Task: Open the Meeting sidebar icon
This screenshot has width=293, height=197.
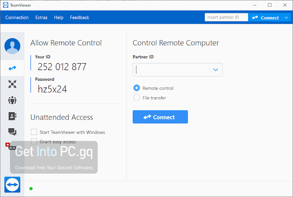Action: click(x=12, y=100)
